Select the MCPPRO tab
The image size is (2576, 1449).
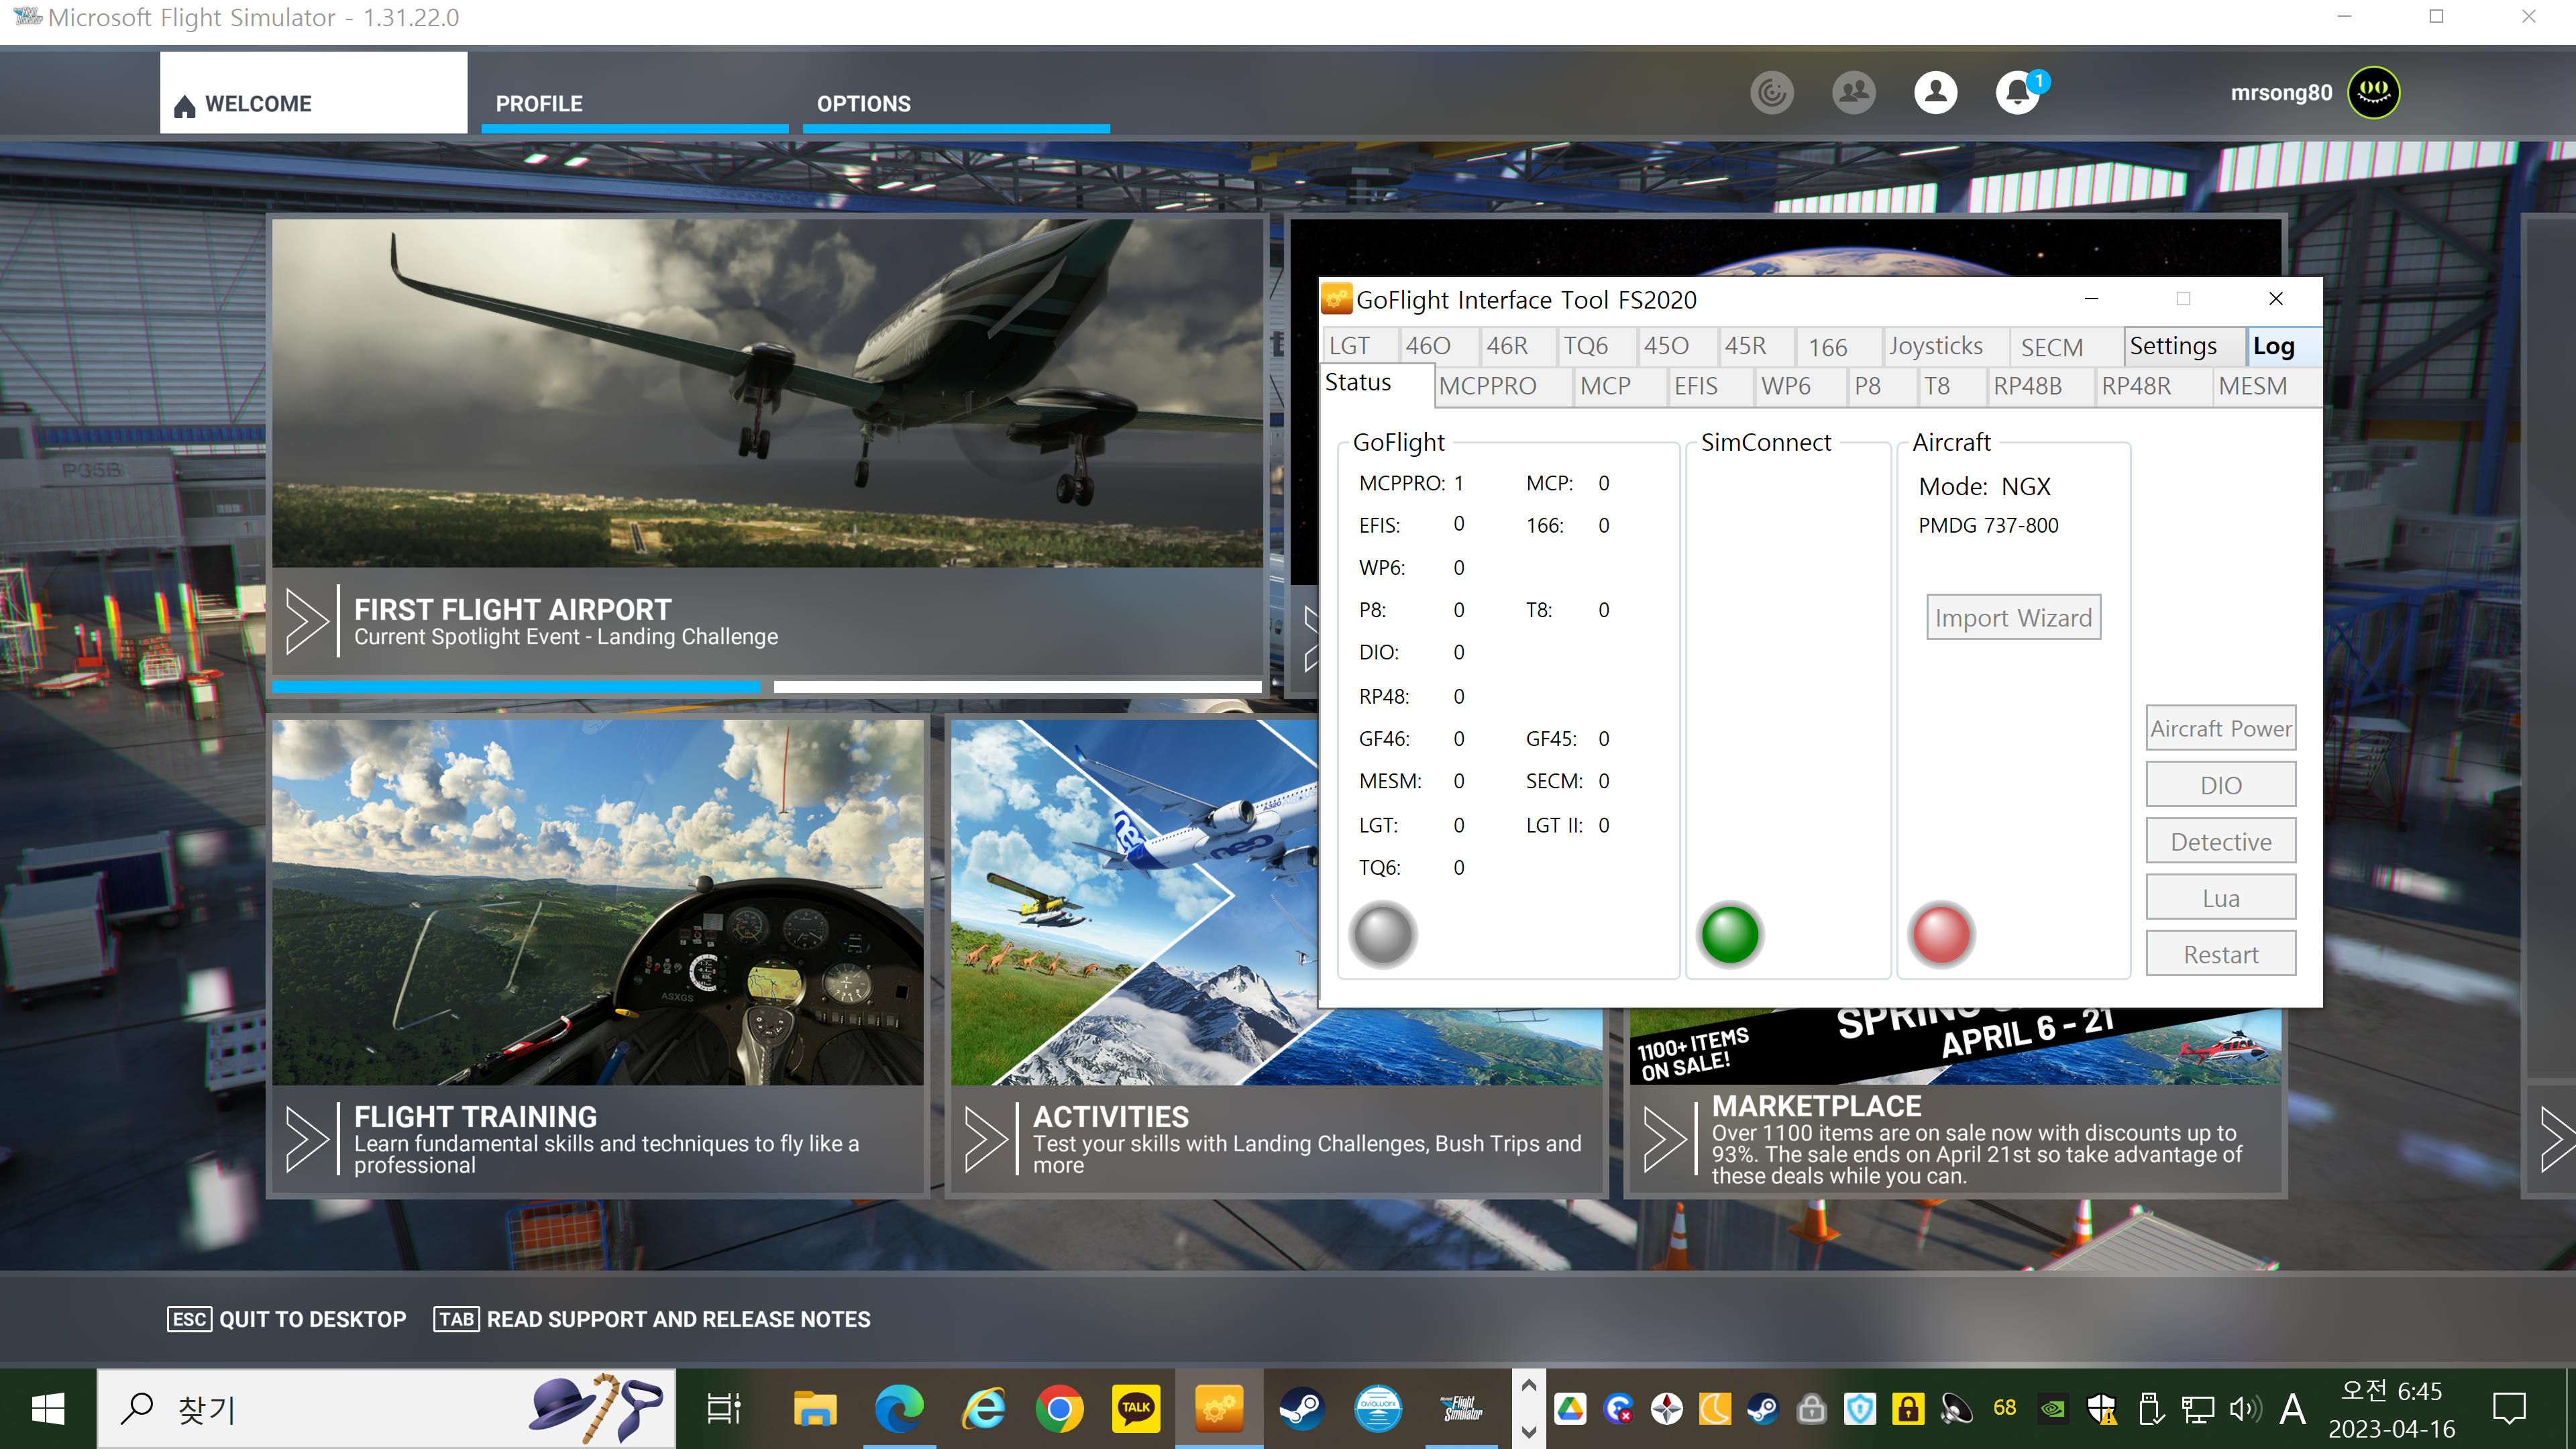click(x=1502, y=386)
